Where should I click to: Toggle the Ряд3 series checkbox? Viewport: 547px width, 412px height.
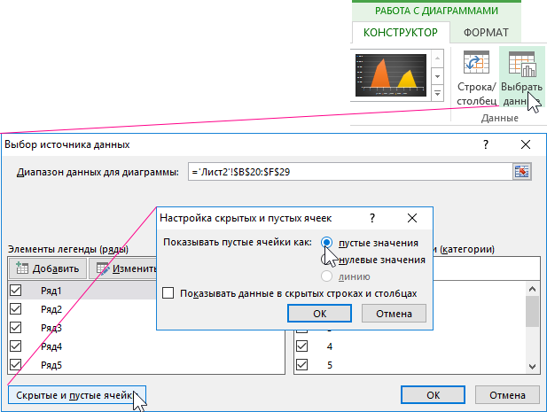pos(15,328)
